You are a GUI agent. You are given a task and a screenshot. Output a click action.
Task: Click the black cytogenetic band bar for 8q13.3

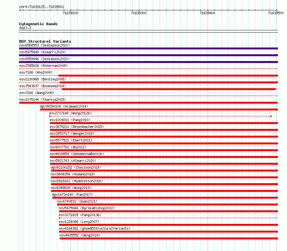pos(148,31)
